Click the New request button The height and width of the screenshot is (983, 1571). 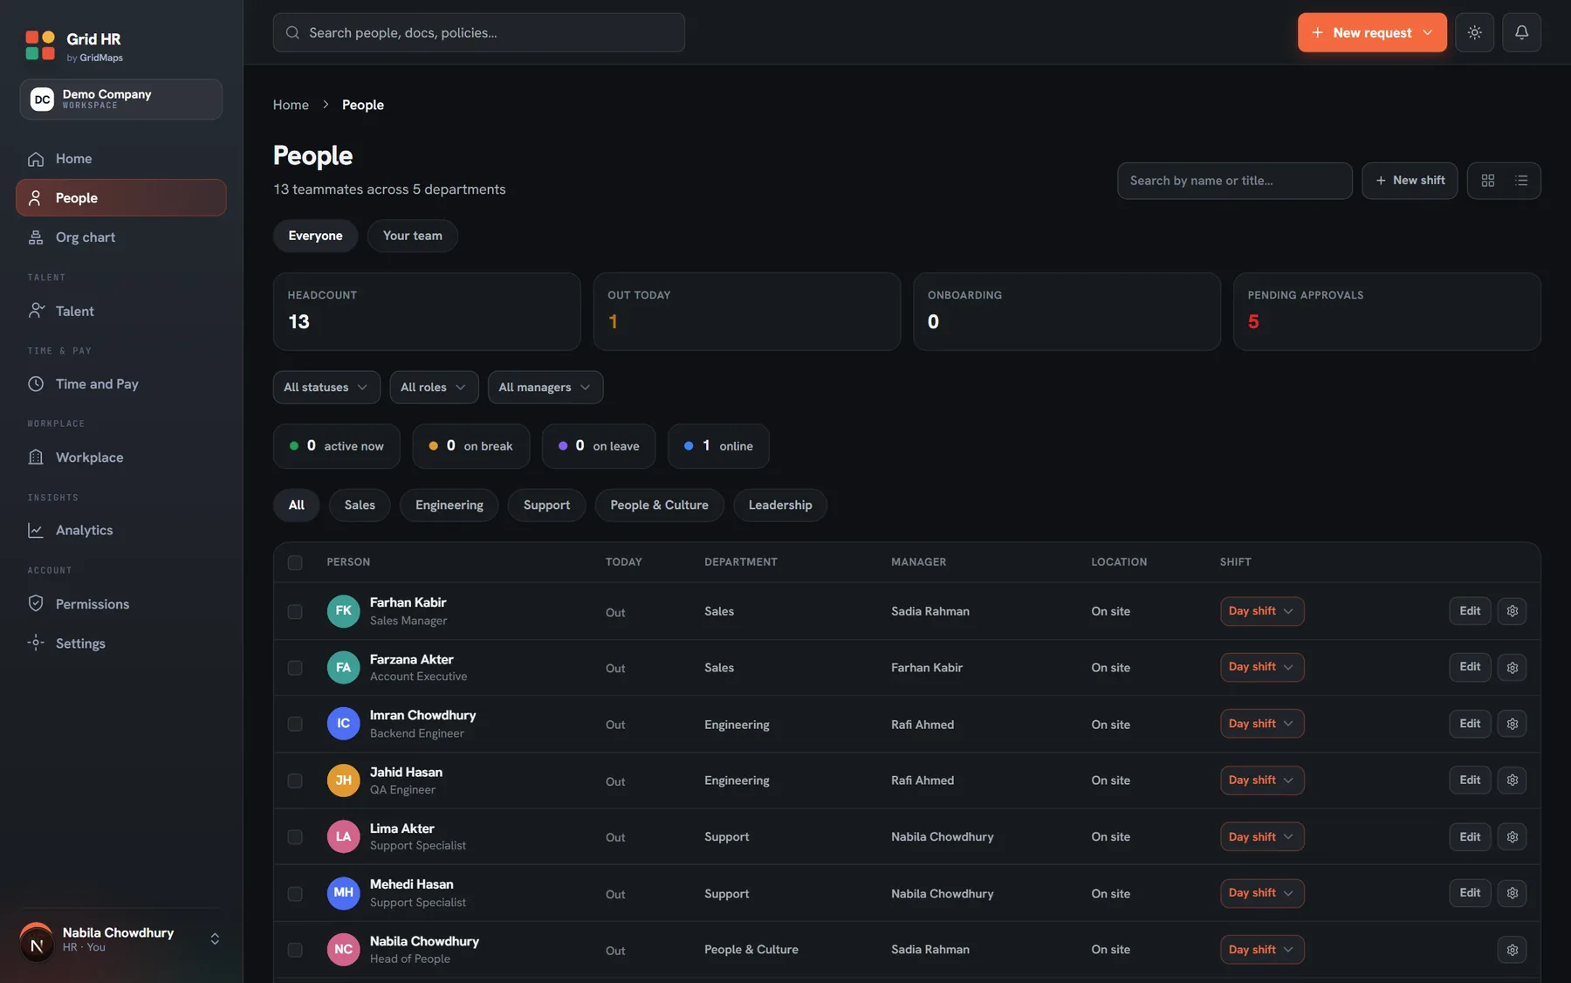pos(1372,32)
